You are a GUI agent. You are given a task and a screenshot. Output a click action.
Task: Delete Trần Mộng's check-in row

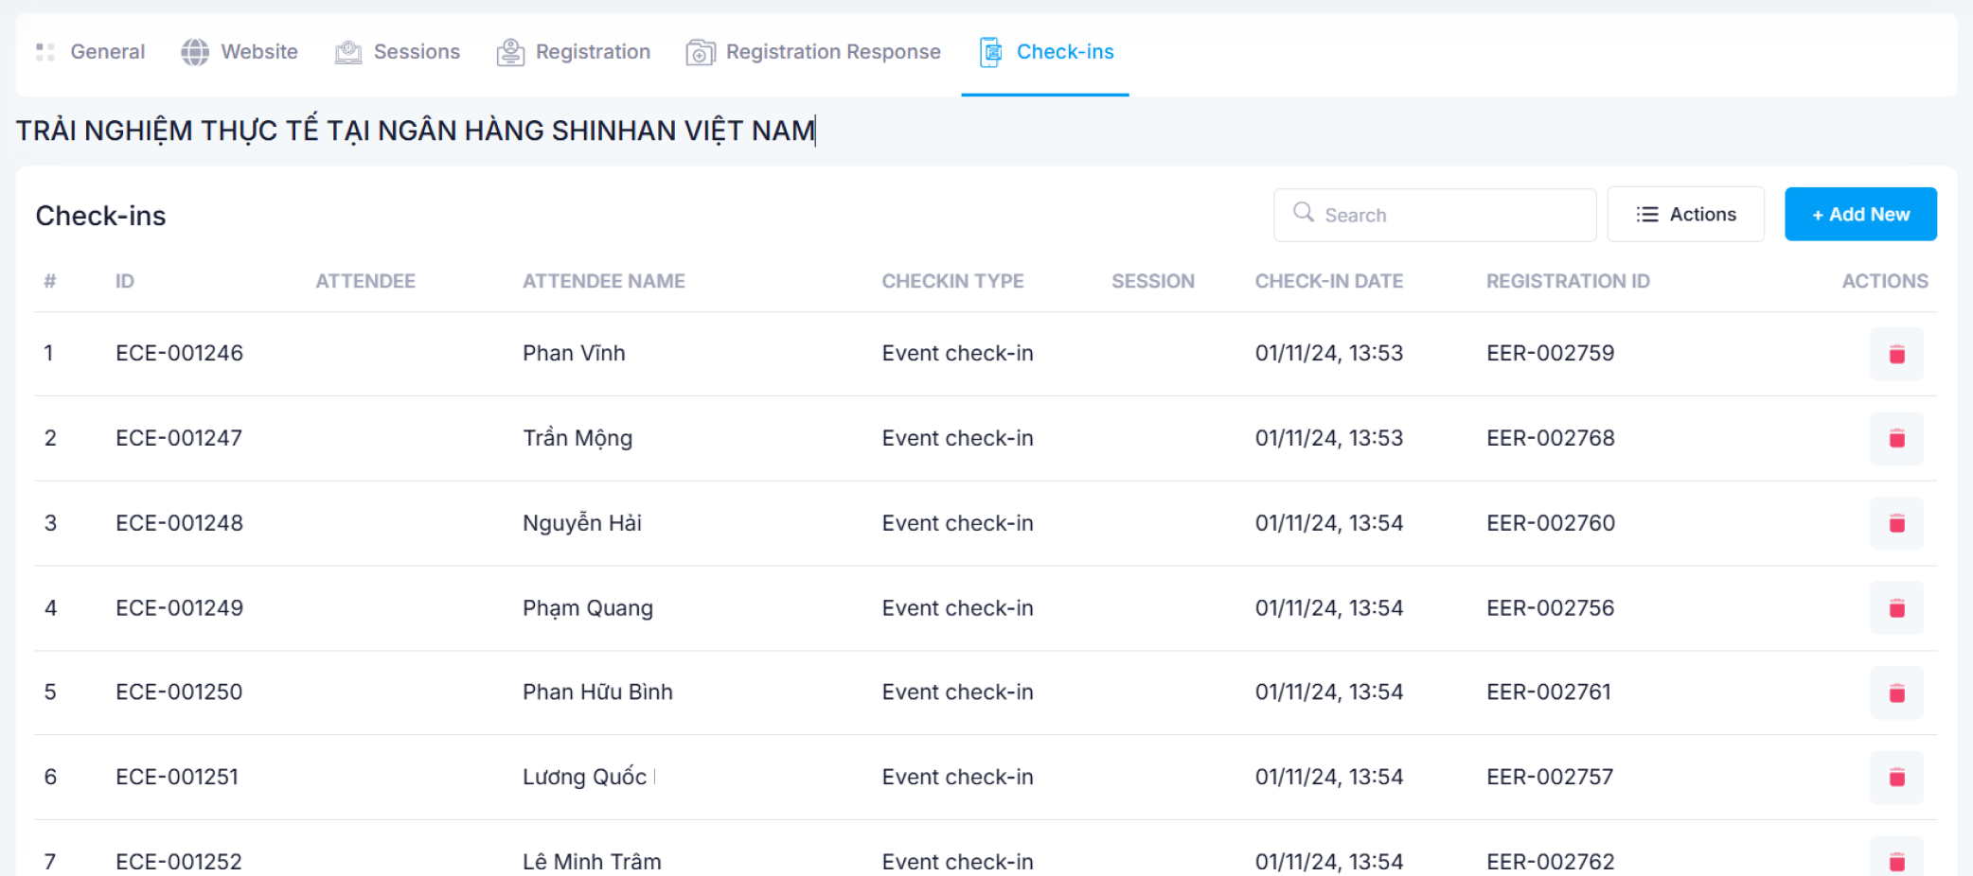click(1895, 438)
